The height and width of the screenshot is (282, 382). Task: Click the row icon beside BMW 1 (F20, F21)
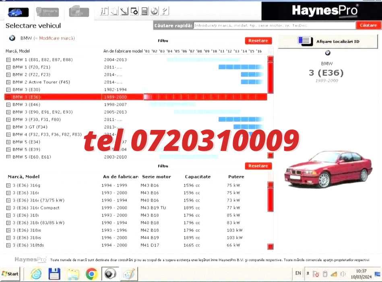tap(8, 67)
